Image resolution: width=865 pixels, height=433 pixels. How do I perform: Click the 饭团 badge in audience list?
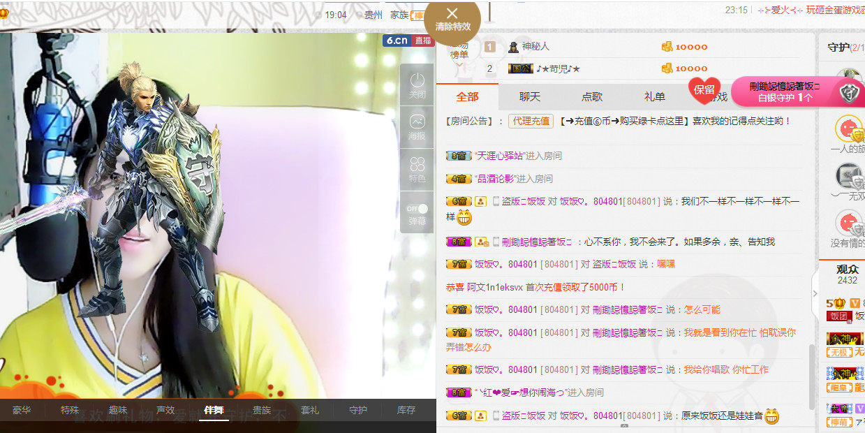click(838, 316)
